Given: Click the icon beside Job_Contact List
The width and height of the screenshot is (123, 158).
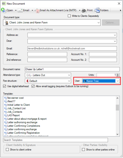Looking at the screenshot, I should (x=6, y=108).
